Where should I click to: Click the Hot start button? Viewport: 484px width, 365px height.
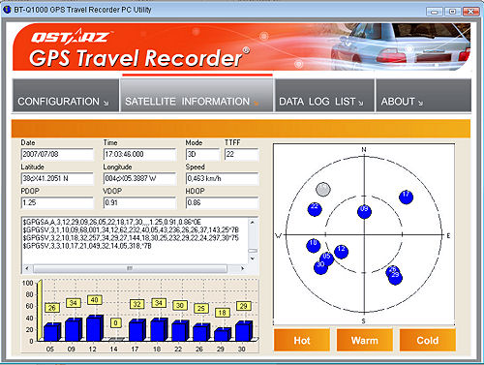(x=302, y=340)
